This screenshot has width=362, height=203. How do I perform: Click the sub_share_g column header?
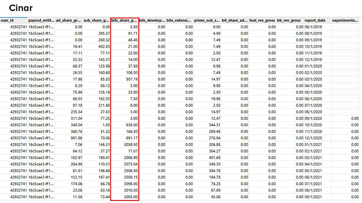97,21
